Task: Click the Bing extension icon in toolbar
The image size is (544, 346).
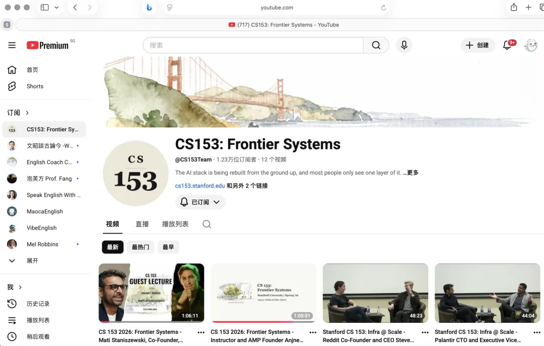Action: tap(149, 7)
